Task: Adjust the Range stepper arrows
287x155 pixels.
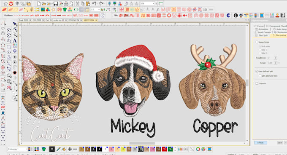Action: pos(276,63)
